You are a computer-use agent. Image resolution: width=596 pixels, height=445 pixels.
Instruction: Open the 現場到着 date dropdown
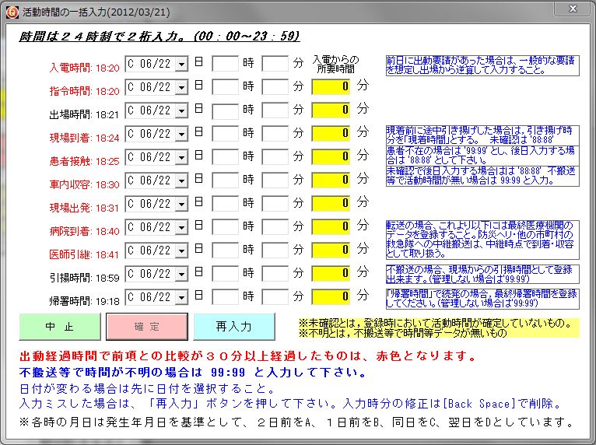[181, 134]
